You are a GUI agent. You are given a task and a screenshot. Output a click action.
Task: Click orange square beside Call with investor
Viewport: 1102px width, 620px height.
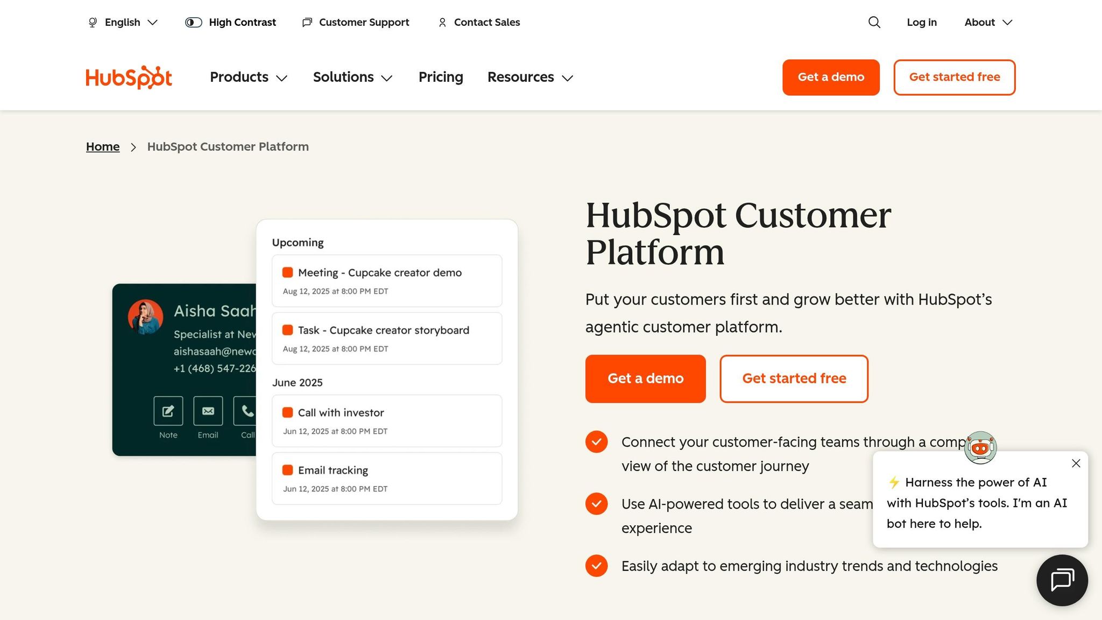[x=288, y=412]
